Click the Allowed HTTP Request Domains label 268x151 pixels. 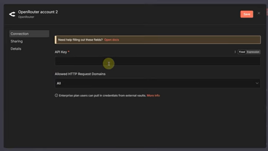pyautogui.click(x=80, y=74)
